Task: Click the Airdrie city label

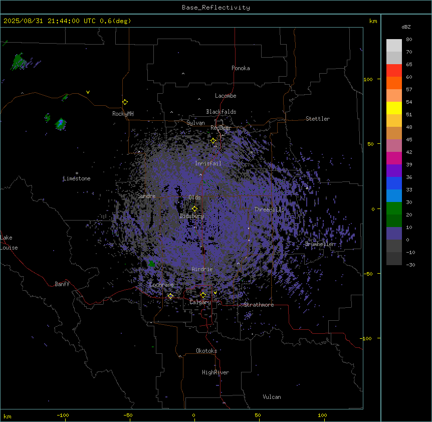Action: click(x=202, y=269)
